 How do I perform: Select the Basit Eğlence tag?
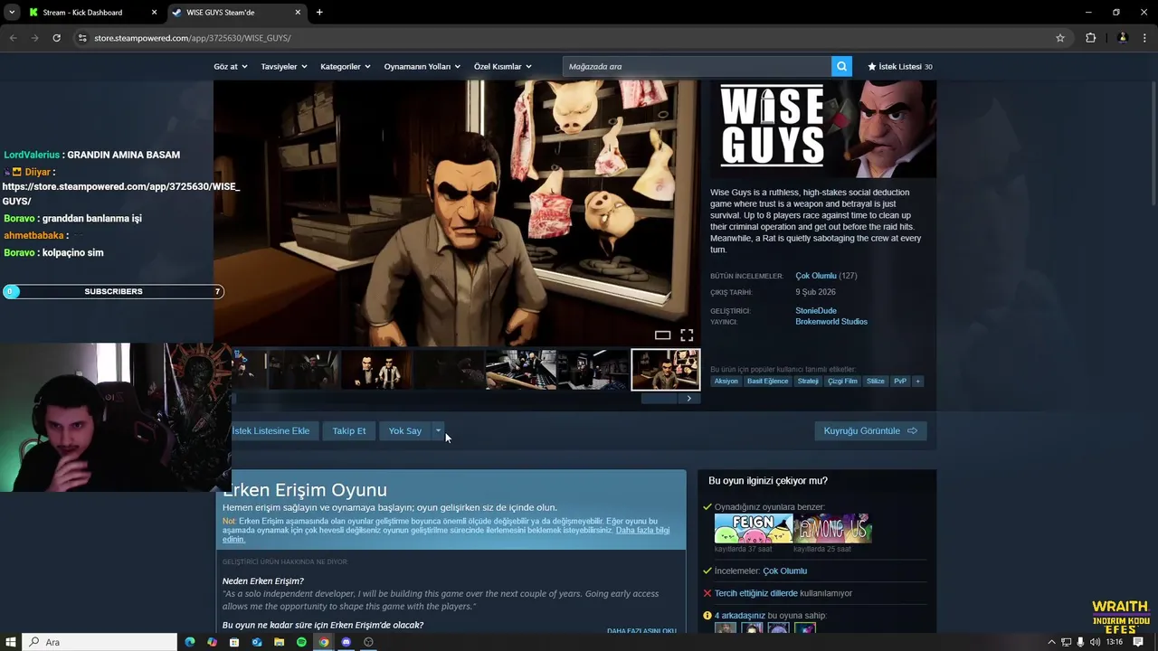pyautogui.click(x=767, y=381)
